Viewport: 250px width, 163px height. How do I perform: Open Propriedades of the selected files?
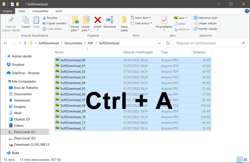tap(164, 20)
